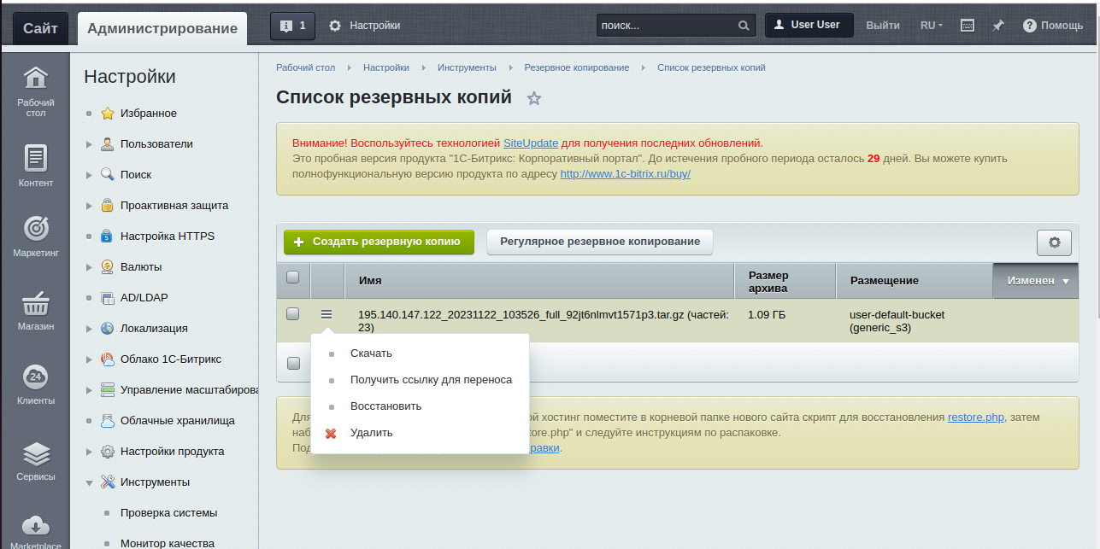The image size is (1100, 549).
Task: Expand the Валюты tree arrow
Action: click(x=89, y=267)
